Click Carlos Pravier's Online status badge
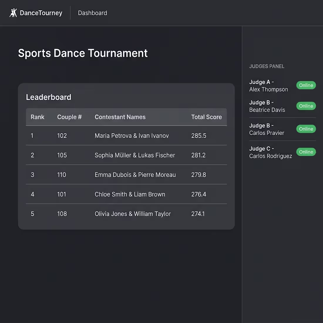323x323 pixels. point(306,129)
